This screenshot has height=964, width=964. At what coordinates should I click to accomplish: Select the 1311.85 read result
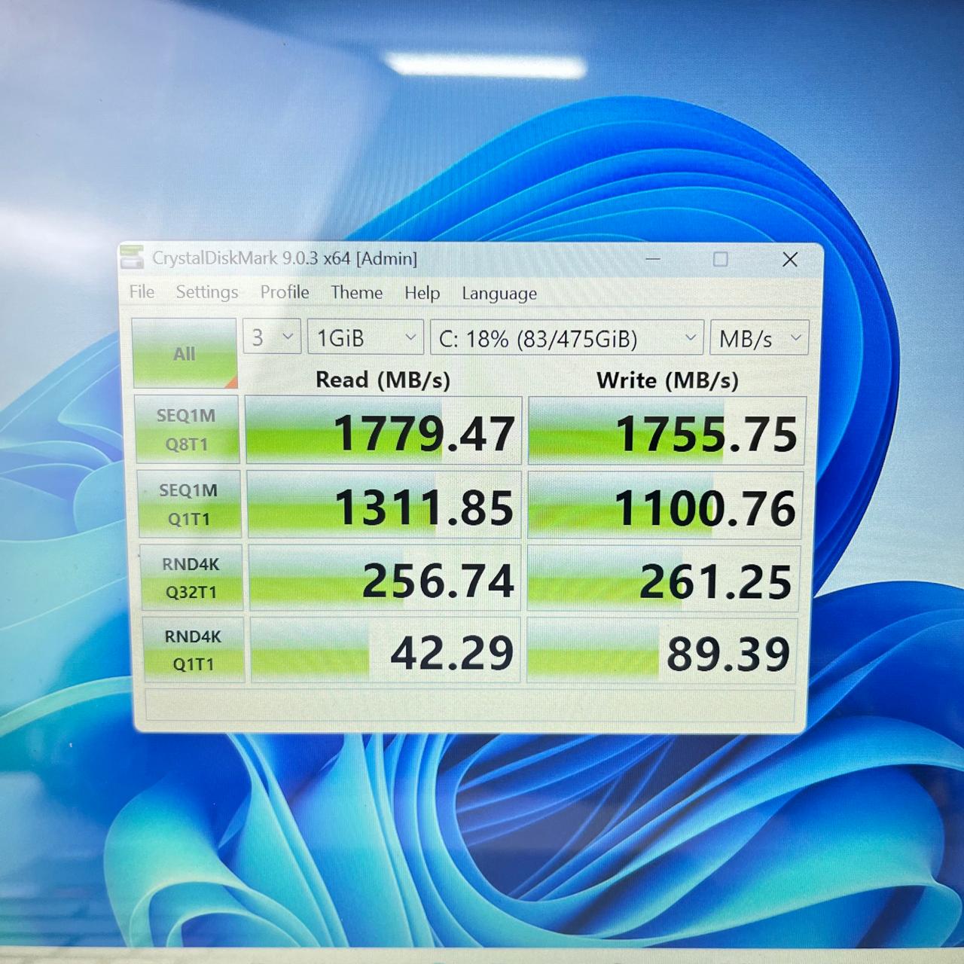click(x=384, y=505)
